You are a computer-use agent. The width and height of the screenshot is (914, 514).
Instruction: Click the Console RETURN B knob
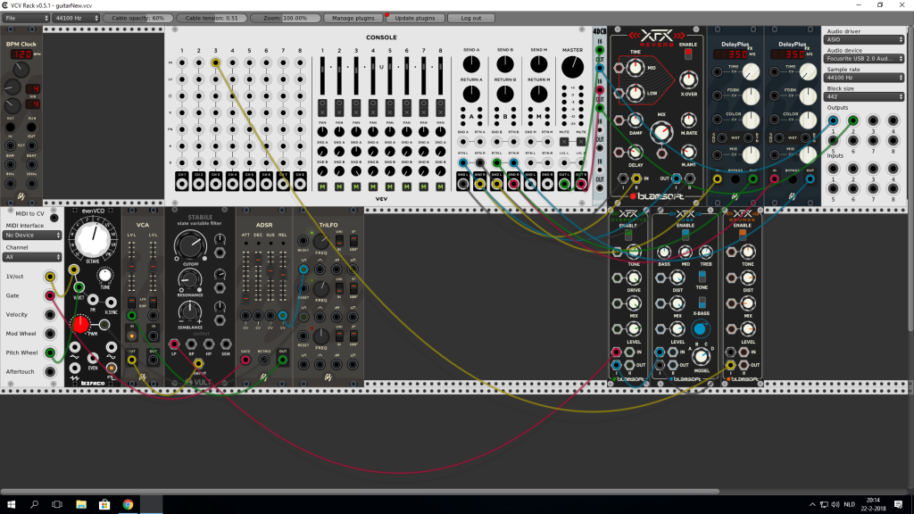click(x=505, y=94)
